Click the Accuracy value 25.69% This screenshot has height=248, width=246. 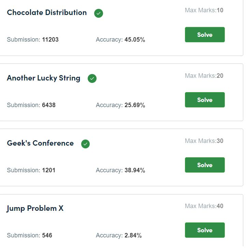[x=135, y=105]
